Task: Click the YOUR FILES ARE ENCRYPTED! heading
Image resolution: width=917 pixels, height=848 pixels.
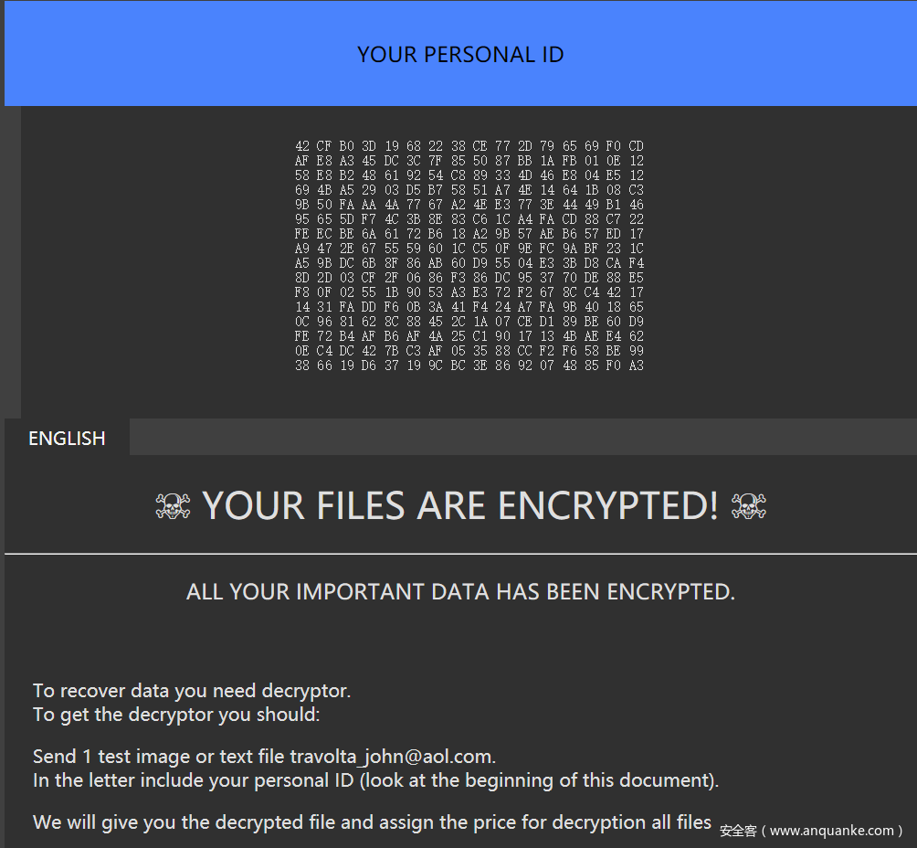Action: pyautogui.click(x=460, y=505)
